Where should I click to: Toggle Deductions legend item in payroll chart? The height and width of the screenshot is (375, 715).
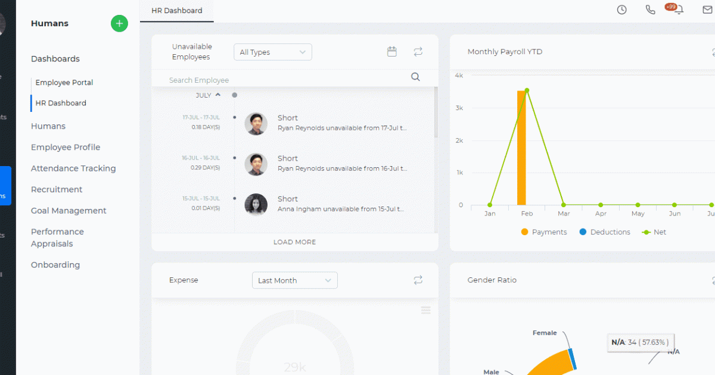click(604, 232)
